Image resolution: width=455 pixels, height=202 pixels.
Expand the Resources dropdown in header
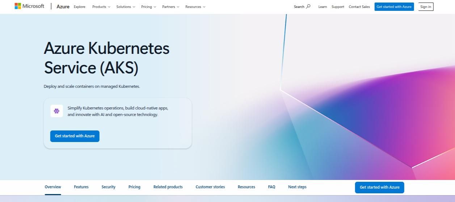(195, 7)
